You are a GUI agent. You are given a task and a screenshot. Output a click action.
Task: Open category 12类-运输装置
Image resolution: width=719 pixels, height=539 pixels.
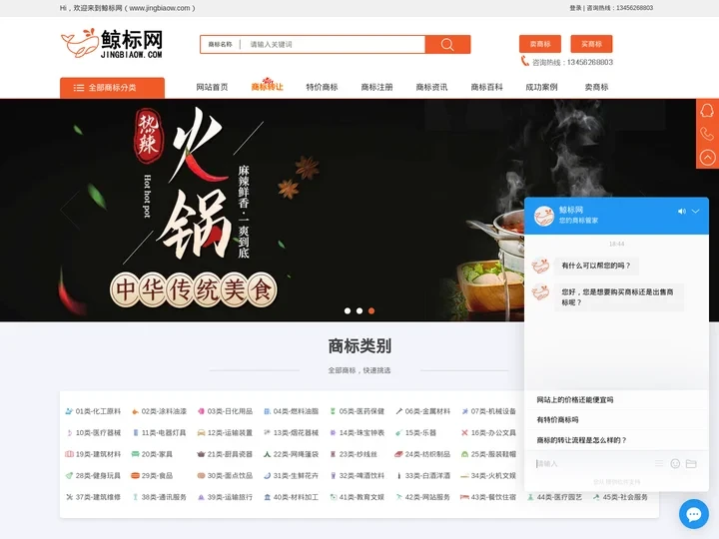pyautogui.click(x=225, y=432)
